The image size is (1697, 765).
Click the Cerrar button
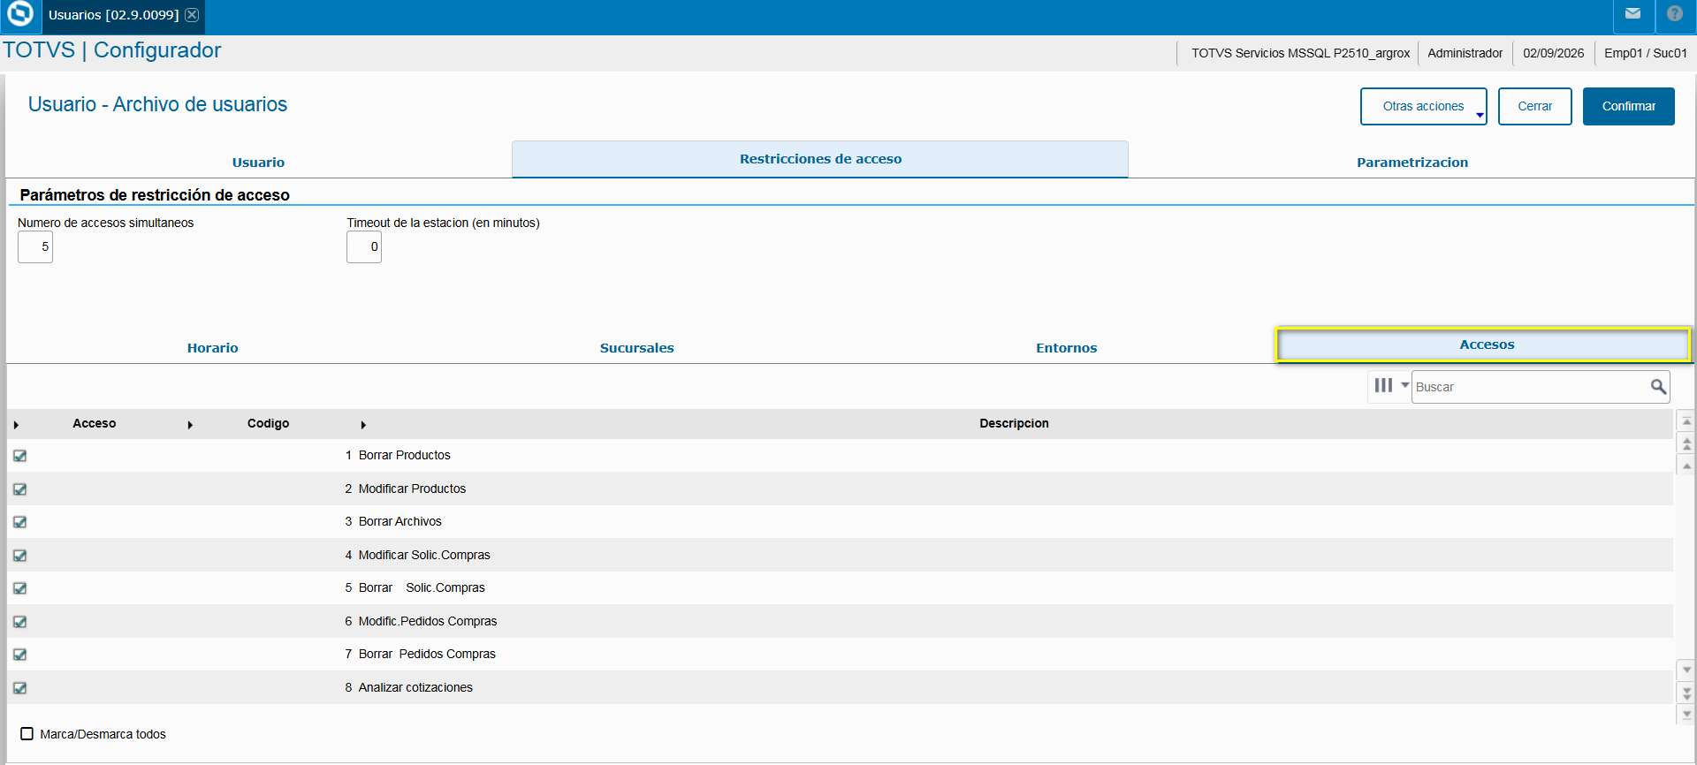1534,106
